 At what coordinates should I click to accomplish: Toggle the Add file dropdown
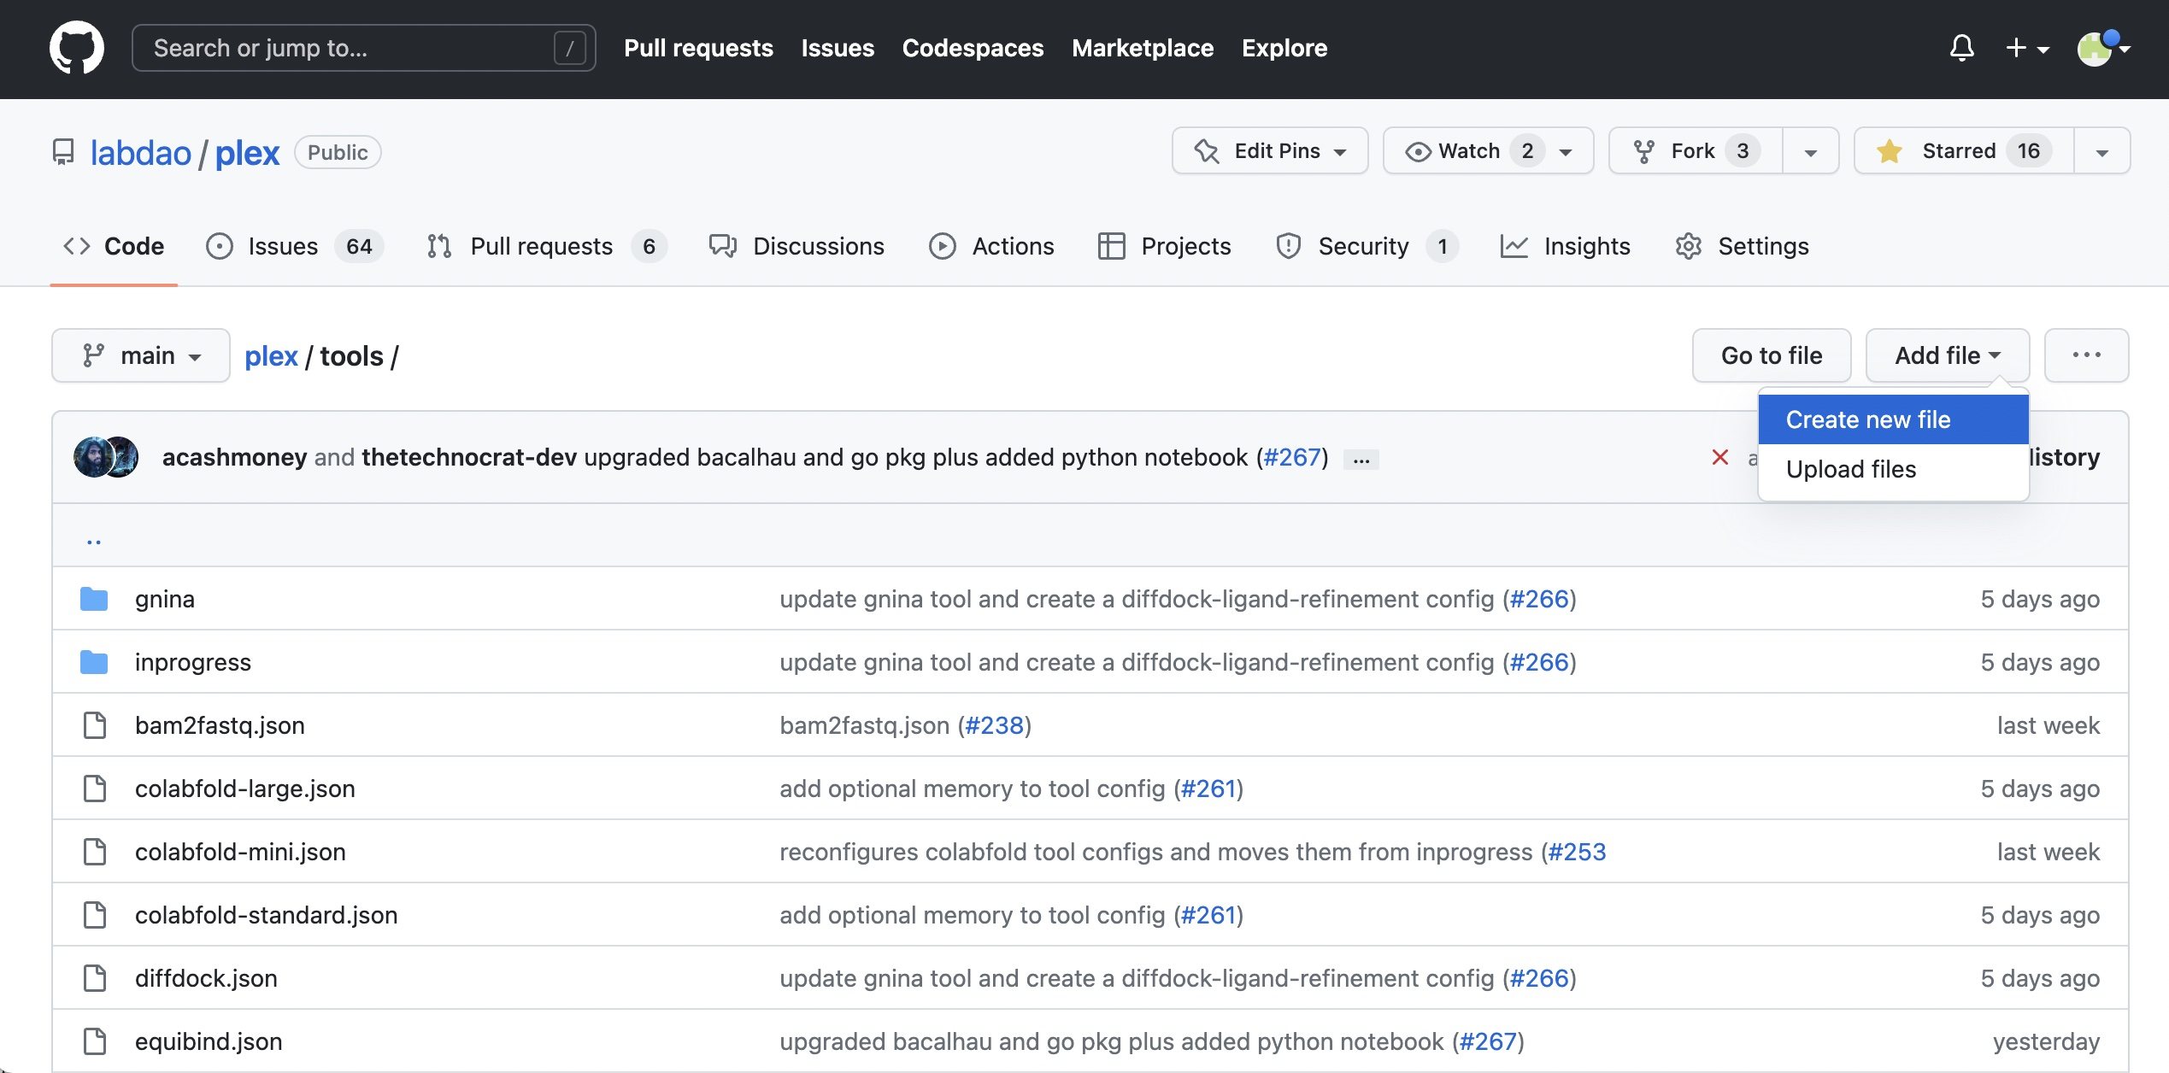coord(1948,355)
